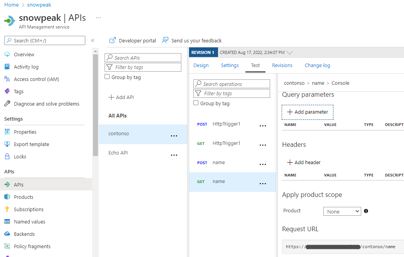Open ellipsis menu for GET HttpTrigger1
This screenshot has height=257, width=404.
262,145
